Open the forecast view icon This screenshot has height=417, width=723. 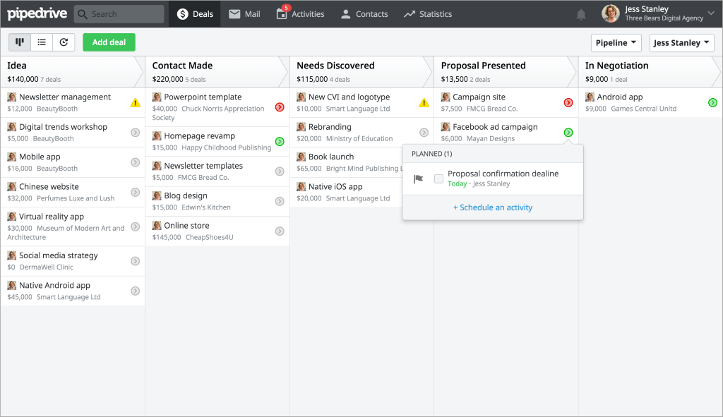64,42
